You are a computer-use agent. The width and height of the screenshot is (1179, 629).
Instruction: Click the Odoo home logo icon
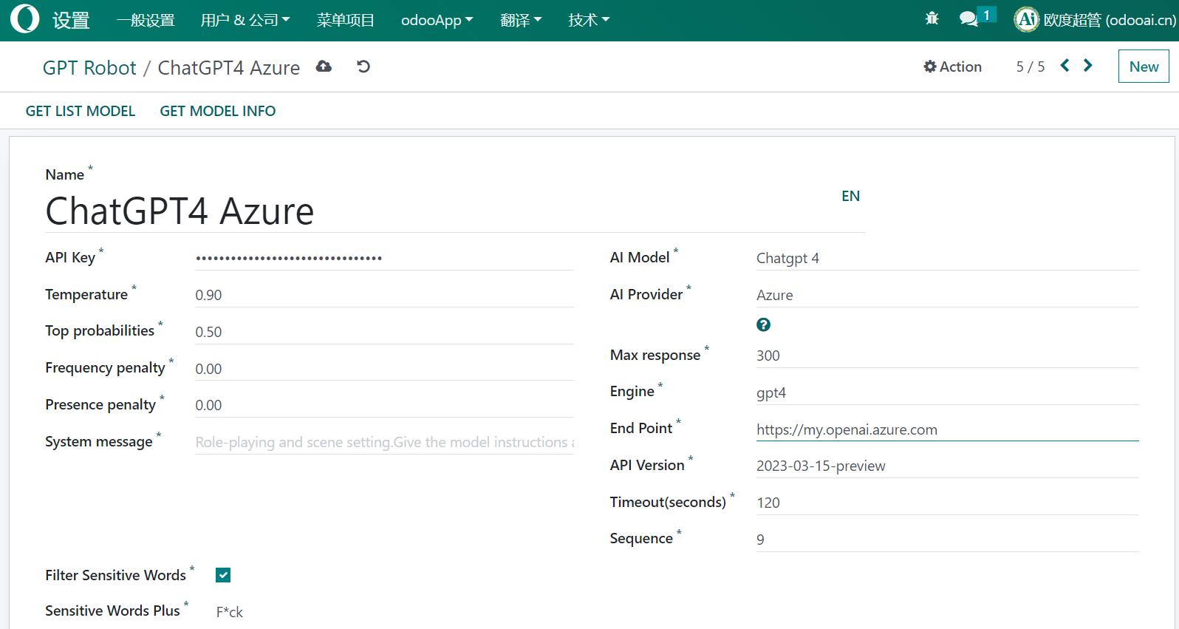tap(24, 20)
